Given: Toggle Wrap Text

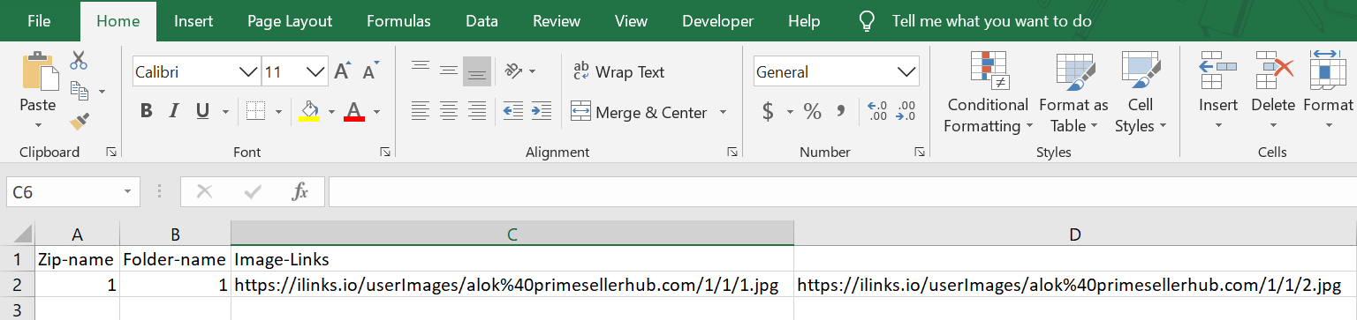Looking at the screenshot, I should tap(618, 71).
